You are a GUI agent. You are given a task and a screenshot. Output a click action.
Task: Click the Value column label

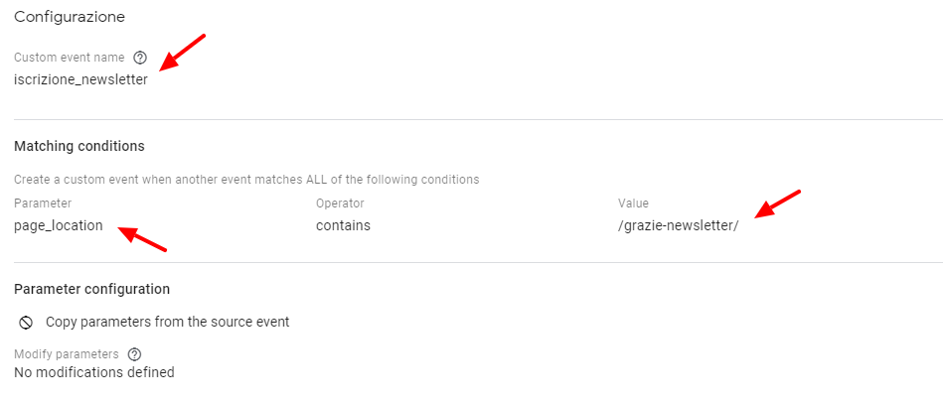pyautogui.click(x=633, y=203)
